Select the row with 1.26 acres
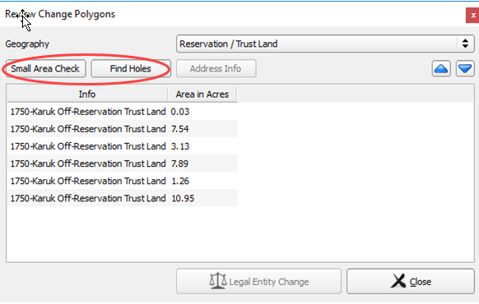Image resolution: width=479 pixels, height=304 pixels. click(x=122, y=181)
